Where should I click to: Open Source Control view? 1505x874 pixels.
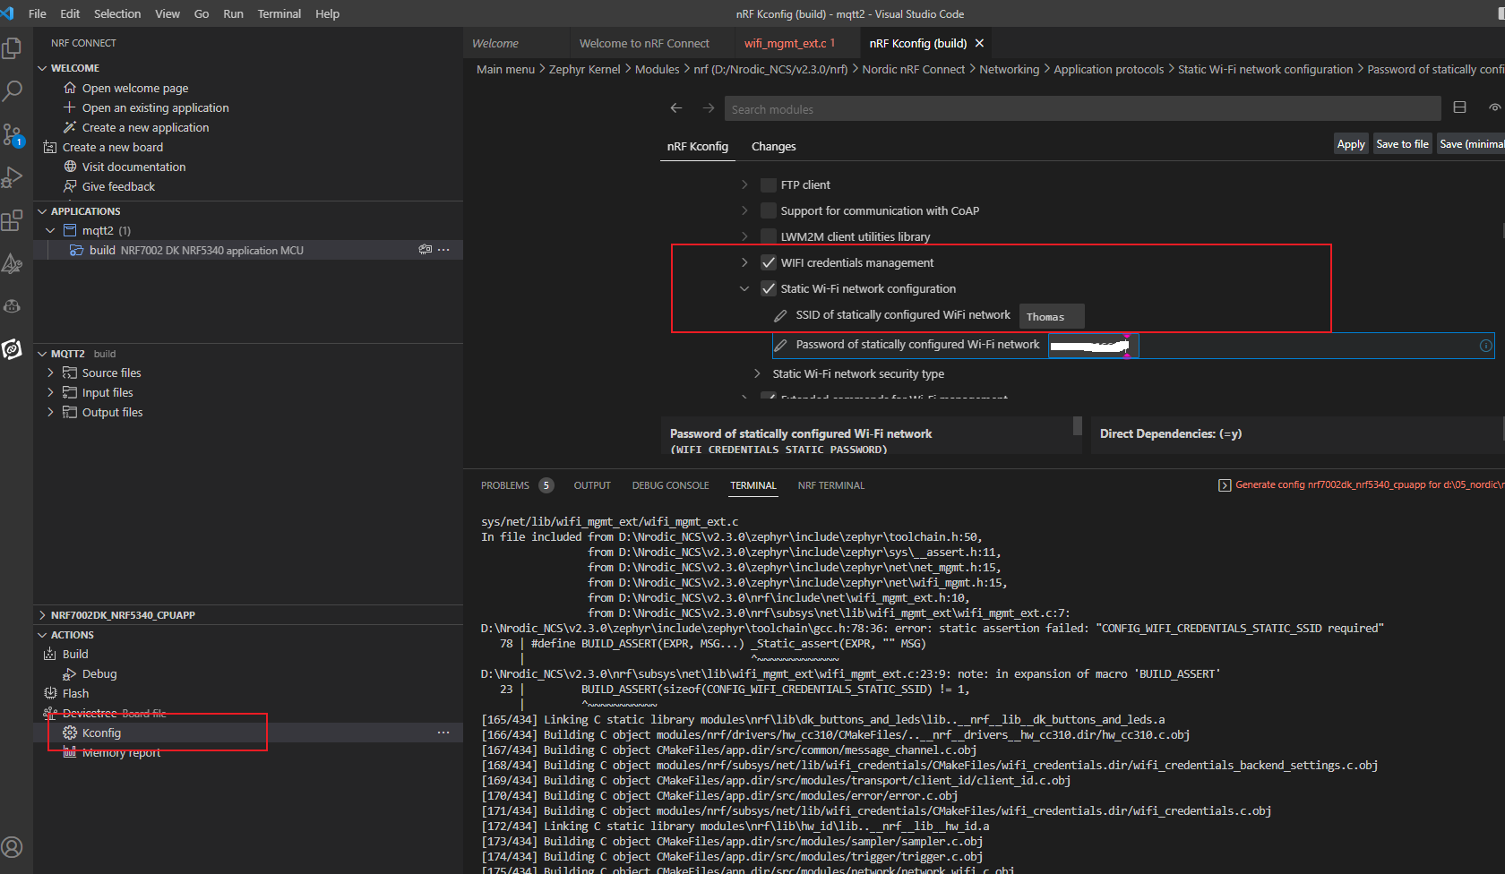[x=13, y=134]
